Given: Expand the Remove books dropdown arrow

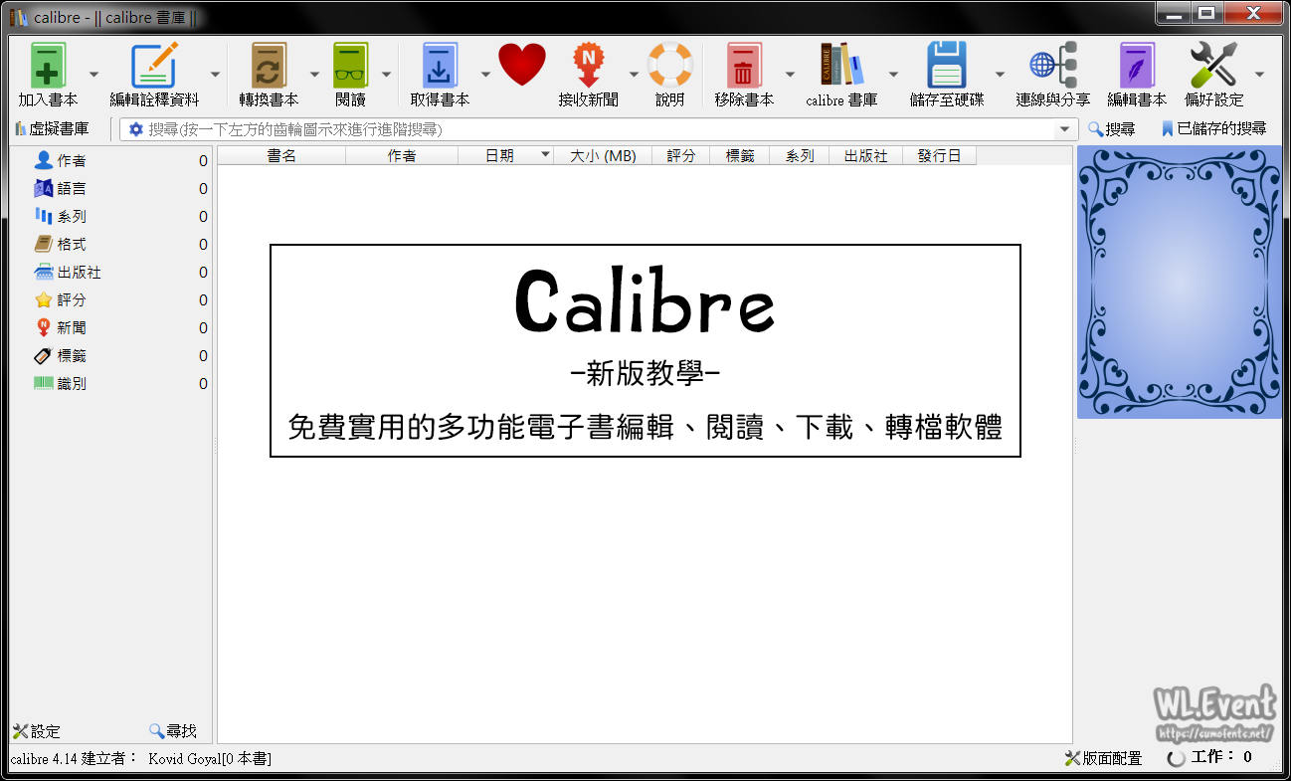Looking at the screenshot, I should click(x=790, y=75).
